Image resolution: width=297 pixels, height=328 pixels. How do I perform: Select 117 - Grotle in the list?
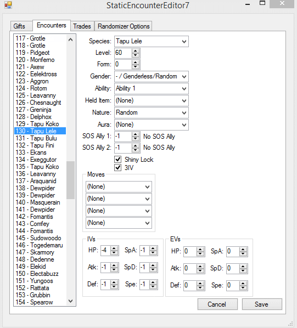(x=40, y=38)
